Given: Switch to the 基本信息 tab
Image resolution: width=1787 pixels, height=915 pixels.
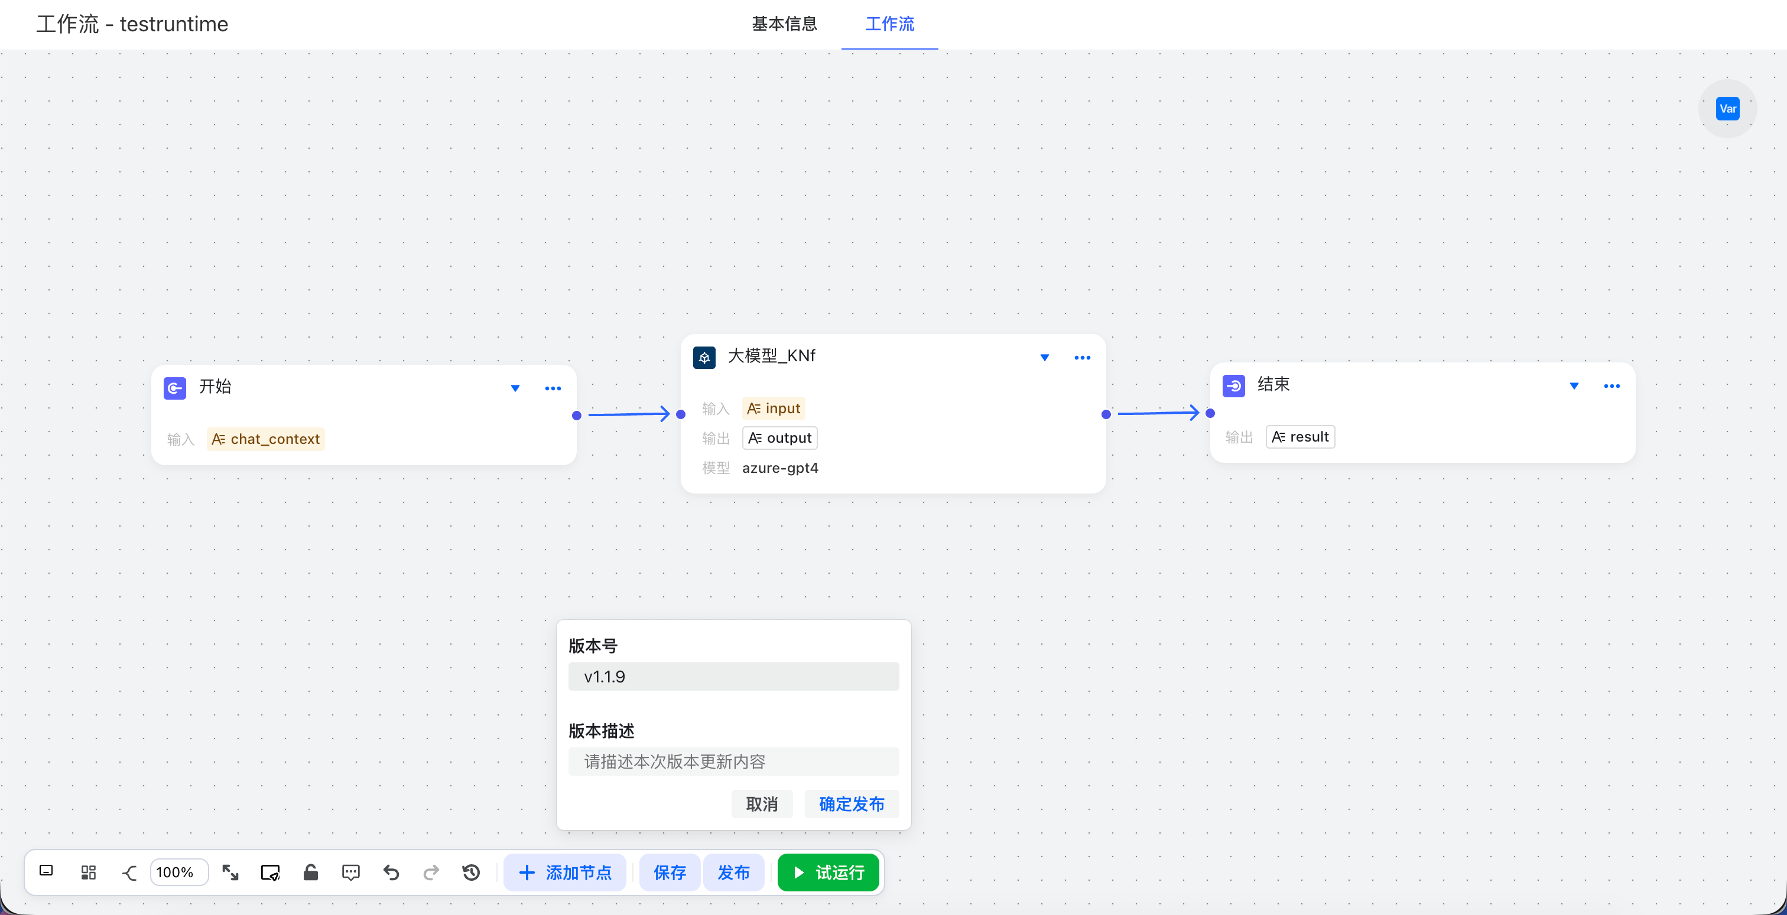Looking at the screenshot, I should (785, 24).
